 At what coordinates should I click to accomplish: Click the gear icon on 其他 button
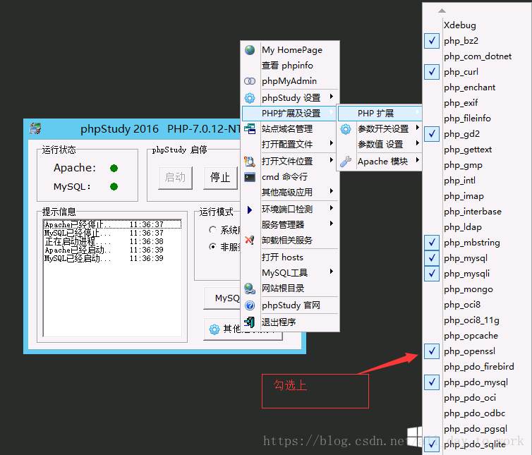pos(214,329)
